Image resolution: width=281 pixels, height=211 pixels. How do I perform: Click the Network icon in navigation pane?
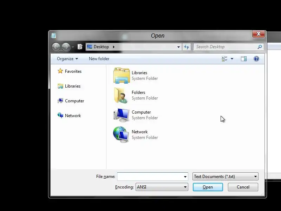pos(60,115)
